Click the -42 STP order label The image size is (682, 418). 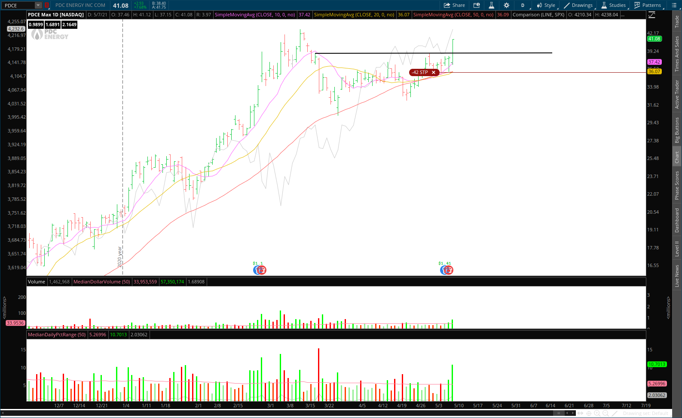pyautogui.click(x=420, y=72)
